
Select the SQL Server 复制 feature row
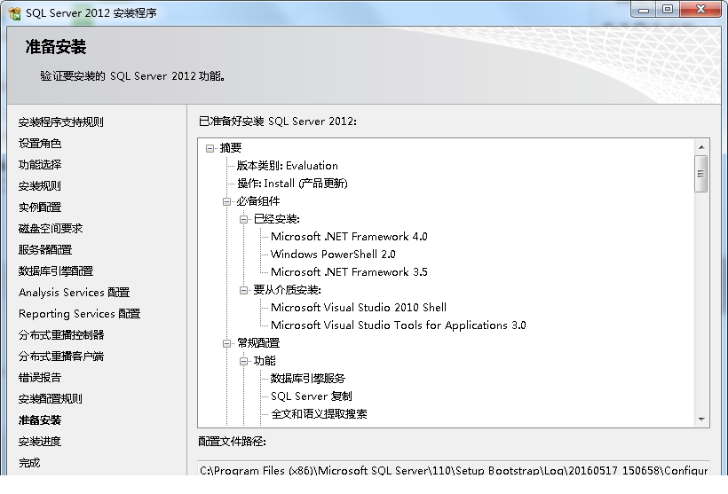(x=311, y=396)
